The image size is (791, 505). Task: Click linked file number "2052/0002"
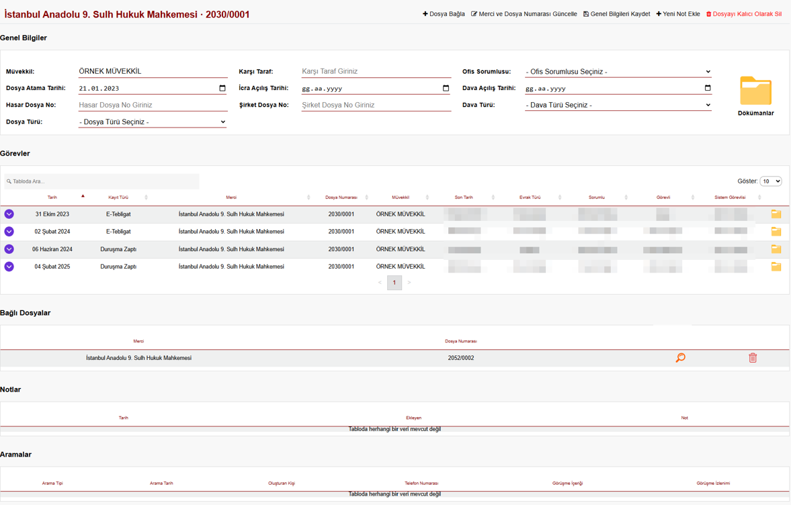point(461,358)
